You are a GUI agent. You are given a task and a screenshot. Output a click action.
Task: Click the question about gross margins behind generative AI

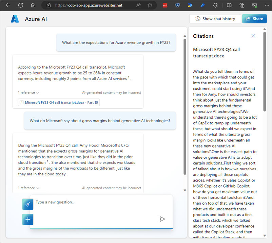100,121
